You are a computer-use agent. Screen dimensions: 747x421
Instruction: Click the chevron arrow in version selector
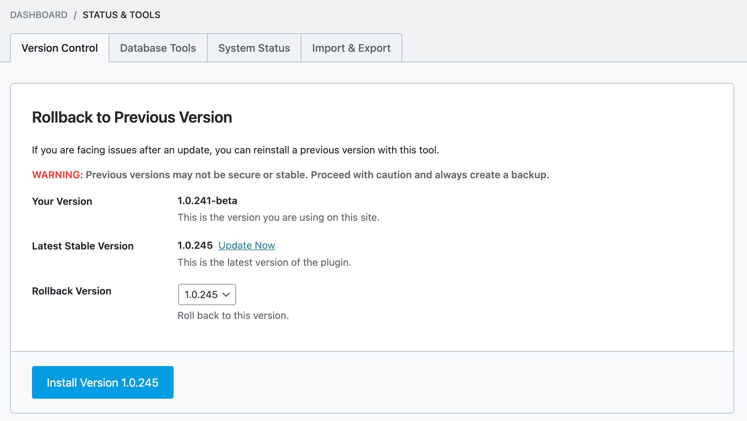coord(226,294)
